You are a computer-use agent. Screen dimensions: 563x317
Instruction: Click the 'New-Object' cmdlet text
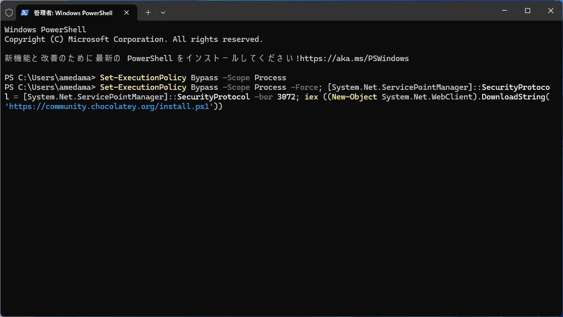[x=354, y=97]
